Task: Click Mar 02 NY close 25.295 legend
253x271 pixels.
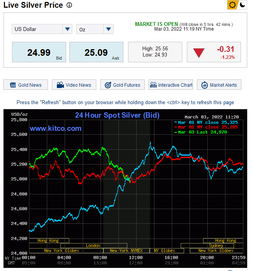Action: click(x=206, y=127)
